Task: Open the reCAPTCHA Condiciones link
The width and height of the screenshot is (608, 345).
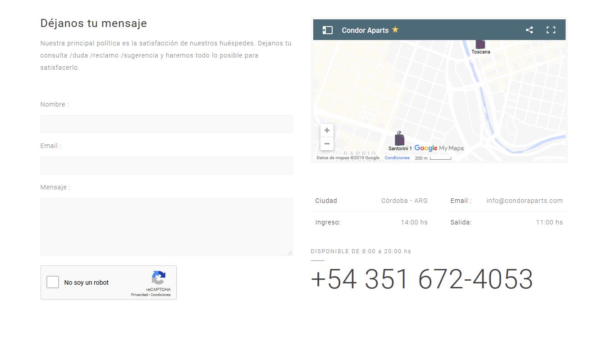Action: [160, 295]
